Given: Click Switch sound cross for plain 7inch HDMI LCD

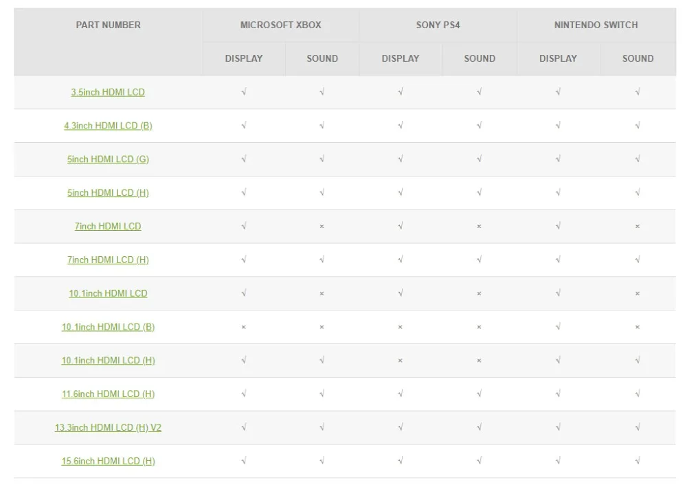Looking at the screenshot, I should 638,227.
